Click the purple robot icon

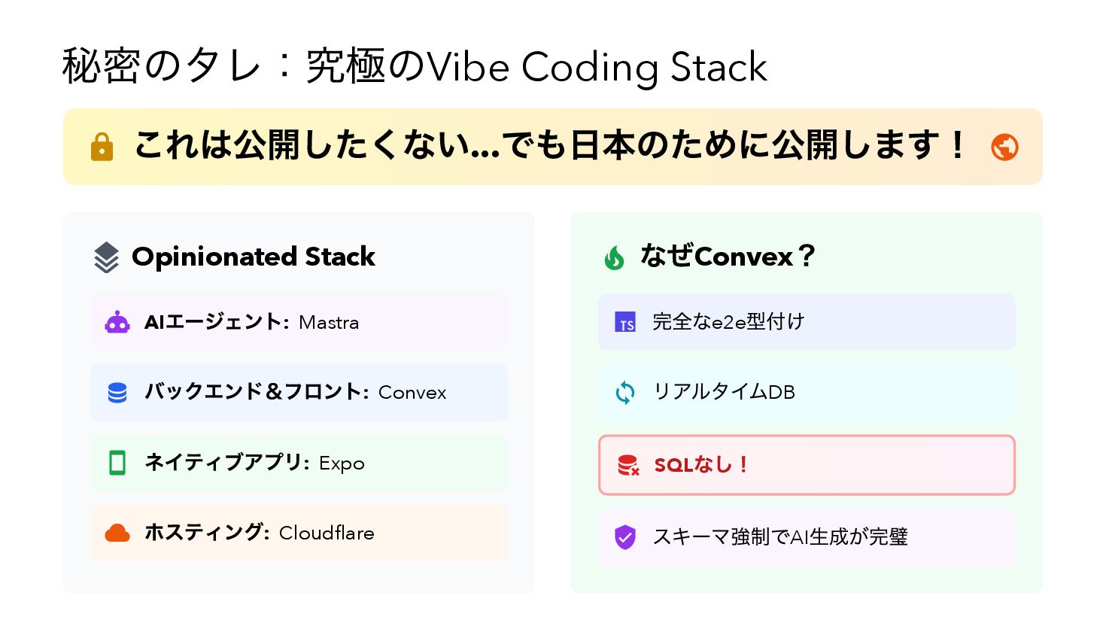[x=117, y=323]
